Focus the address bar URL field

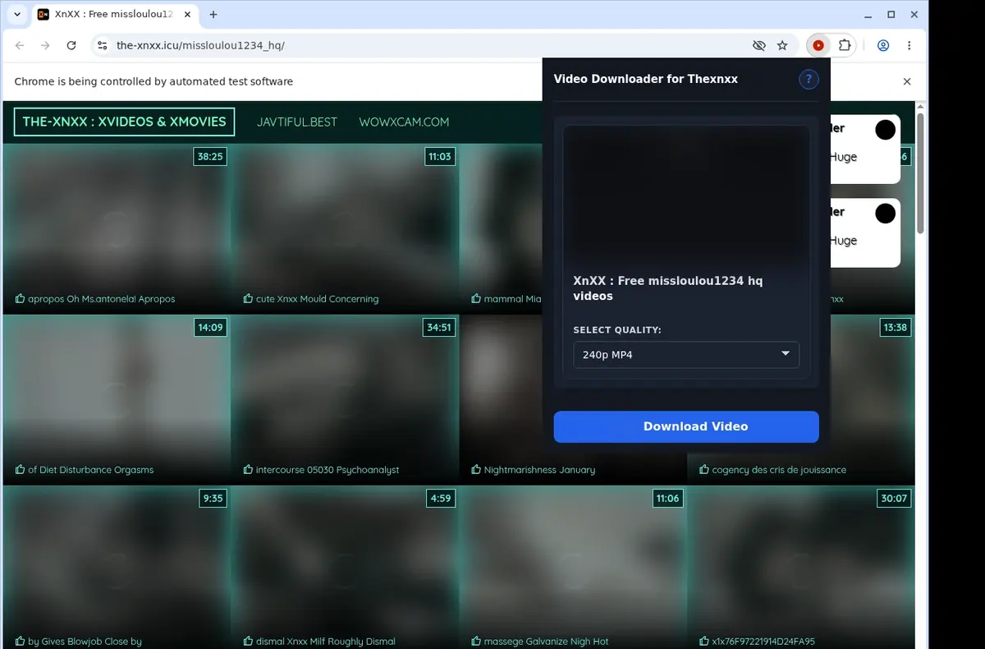(427, 46)
